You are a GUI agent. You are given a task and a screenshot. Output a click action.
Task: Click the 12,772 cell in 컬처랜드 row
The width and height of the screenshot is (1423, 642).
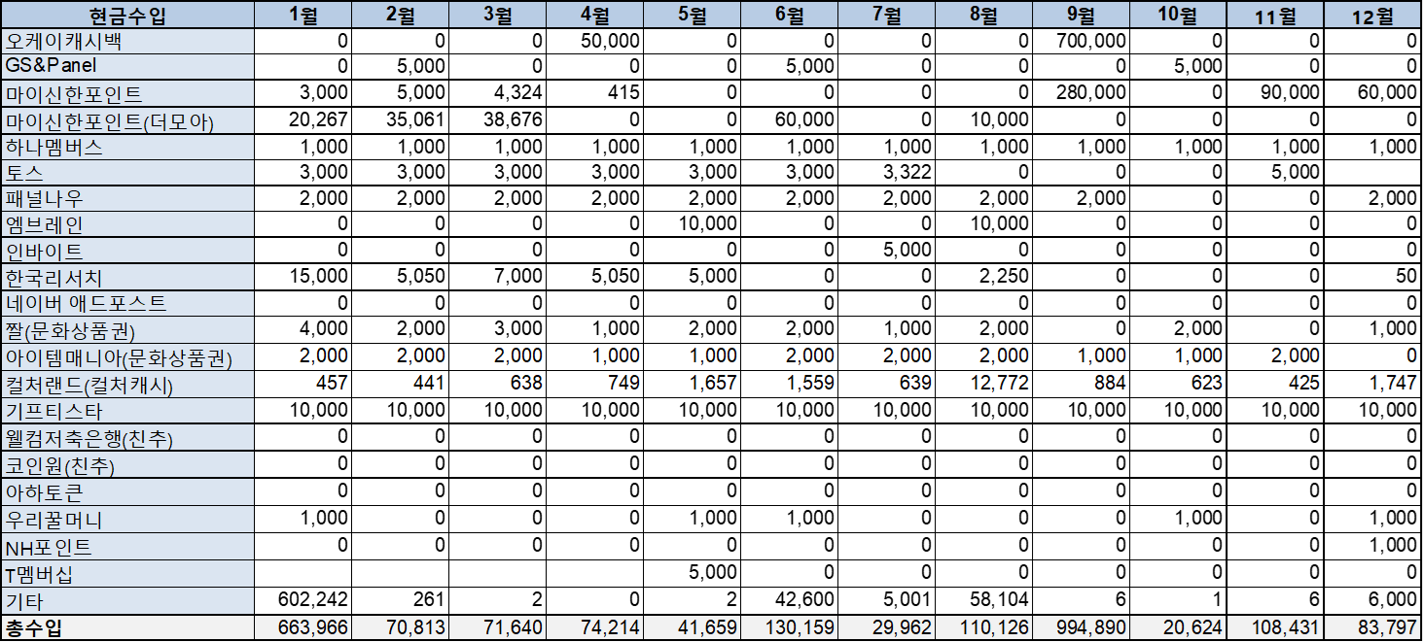983,384
